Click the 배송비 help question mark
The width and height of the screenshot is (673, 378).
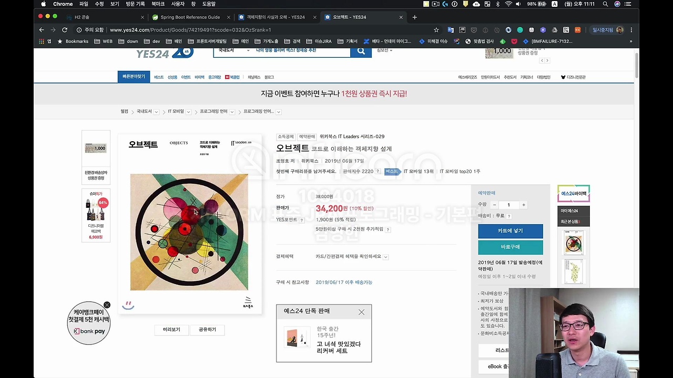[x=509, y=216]
